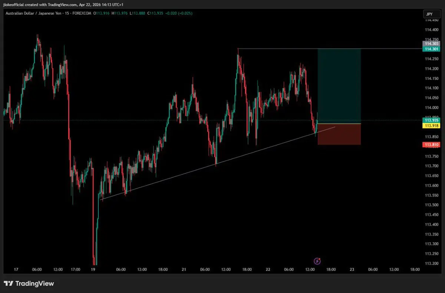
Task: Click the 113.935 current price label
Action: [431, 120]
